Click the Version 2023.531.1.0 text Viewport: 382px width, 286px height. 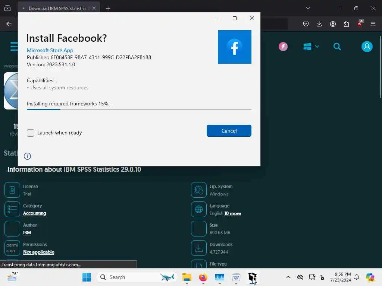click(x=51, y=64)
